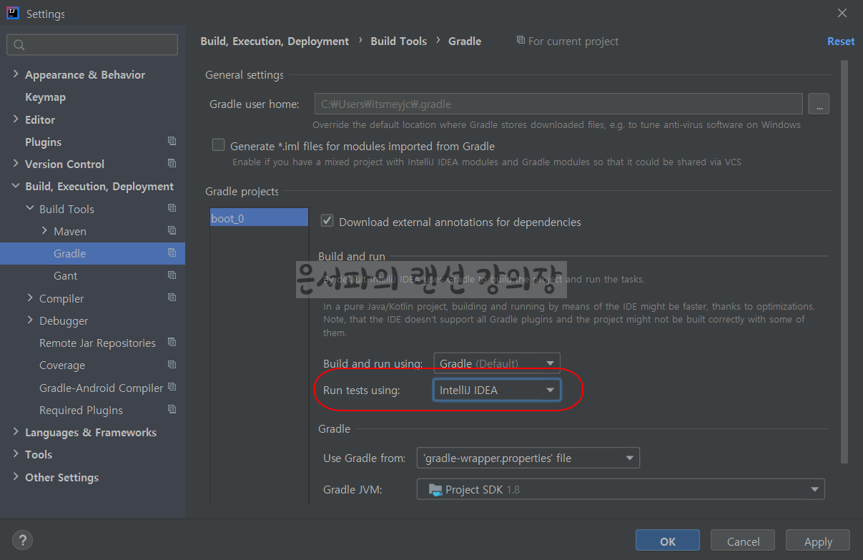
Task: Click project-level icon next to Build Tools
Action: pos(172,208)
